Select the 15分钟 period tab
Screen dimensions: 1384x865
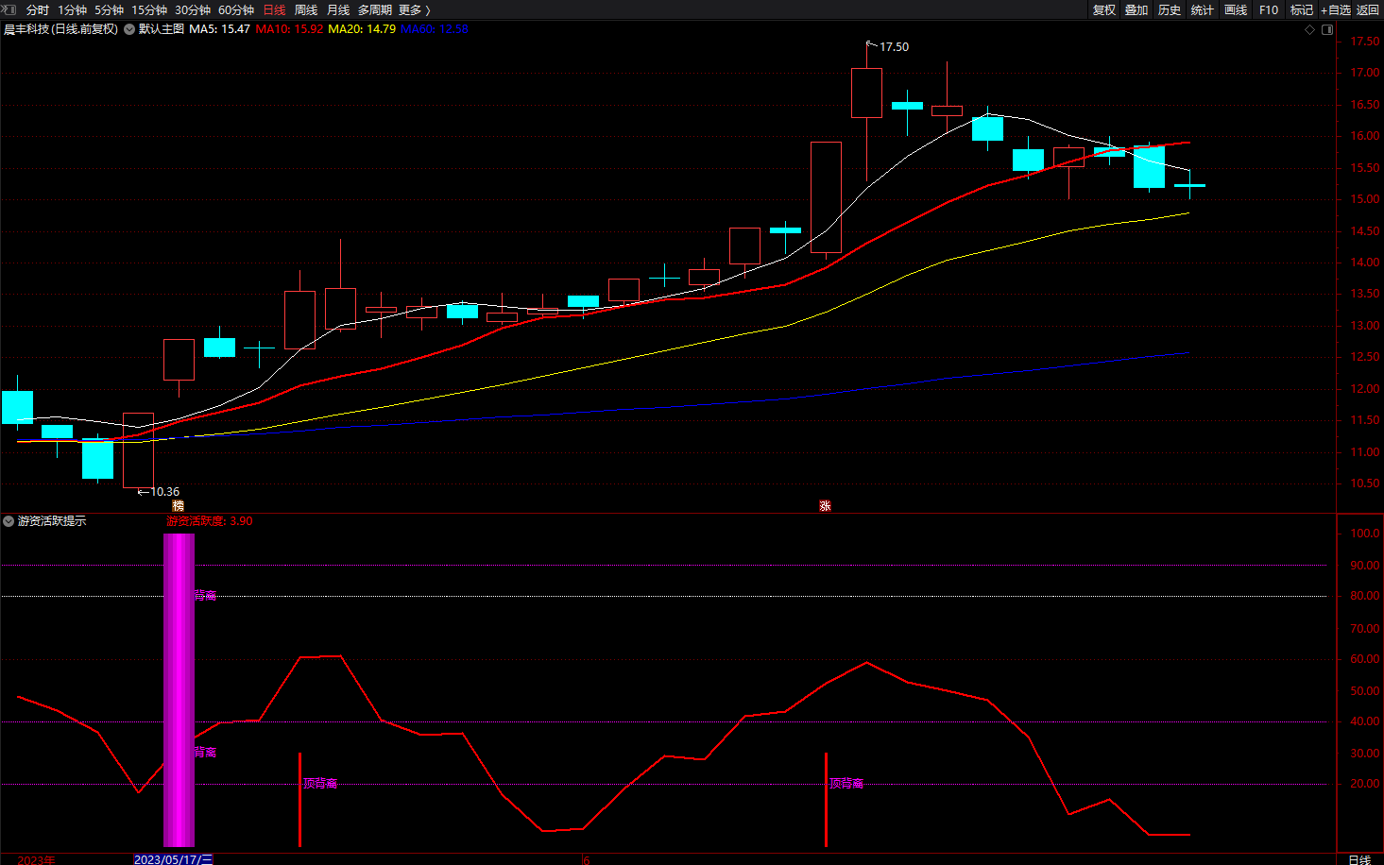pyautogui.click(x=149, y=10)
